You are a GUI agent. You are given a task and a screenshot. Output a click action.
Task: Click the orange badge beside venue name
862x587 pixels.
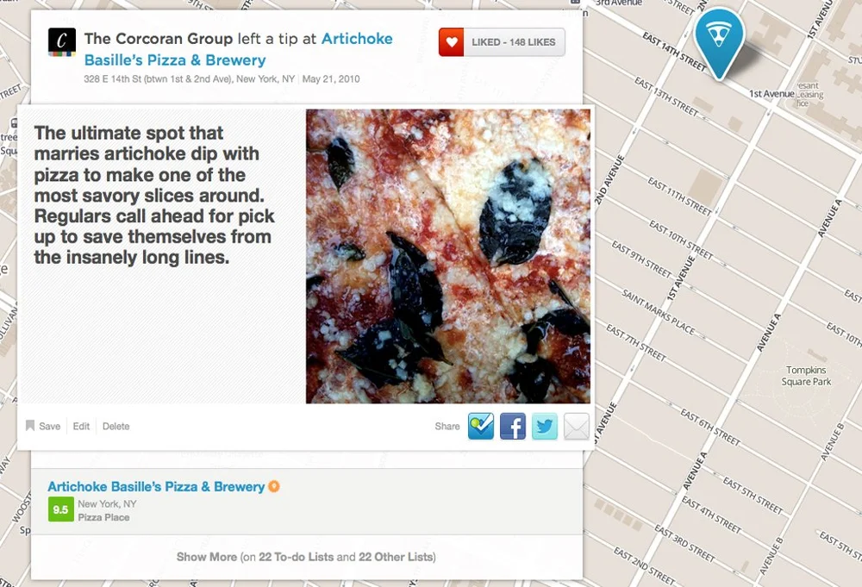[274, 486]
